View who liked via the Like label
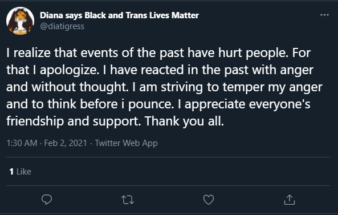 24,172
